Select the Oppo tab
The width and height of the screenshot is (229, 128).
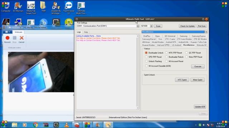[x=157, y=36]
